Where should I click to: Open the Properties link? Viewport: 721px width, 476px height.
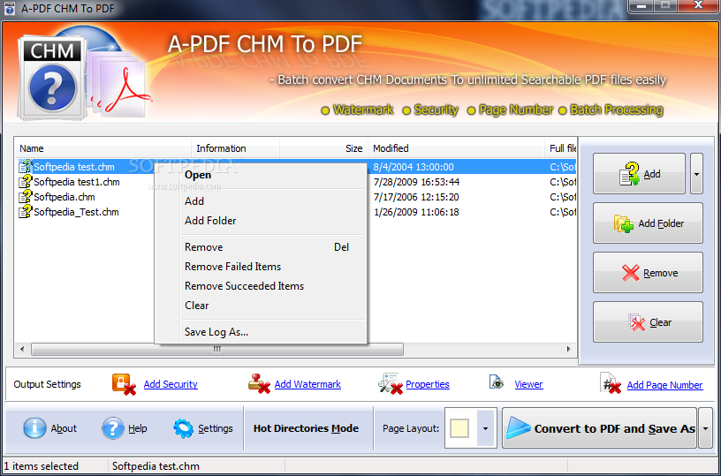click(428, 384)
